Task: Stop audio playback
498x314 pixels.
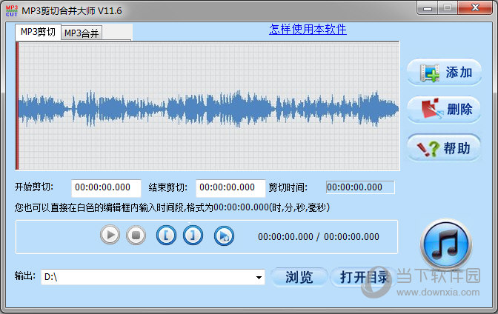Action: pyautogui.click(x=136, y=235)
